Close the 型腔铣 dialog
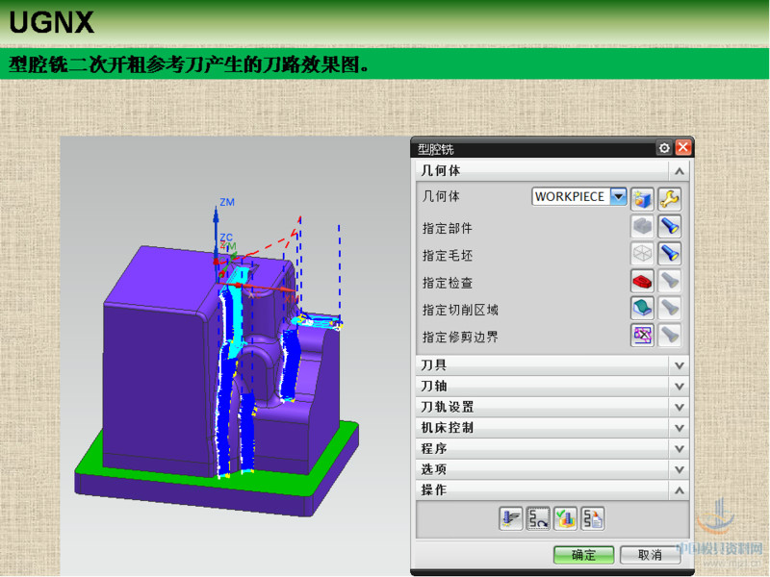770x577 pixels. pyautogui.click(x=683, y=147)
